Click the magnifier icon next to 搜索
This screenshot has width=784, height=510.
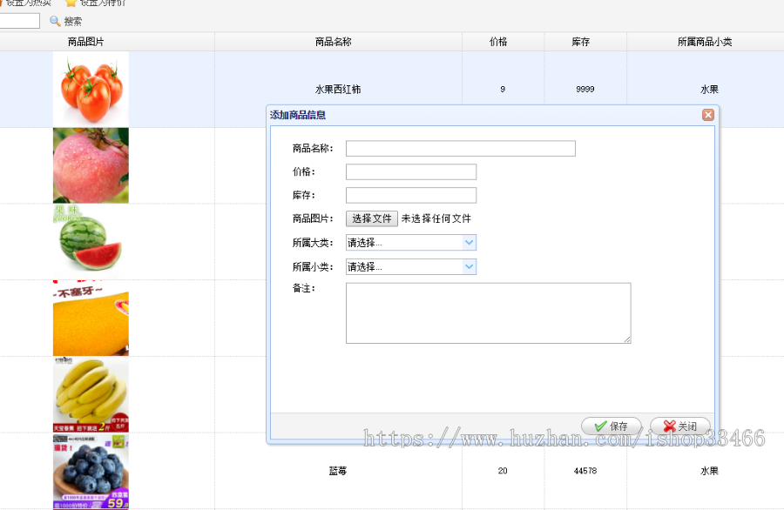[54, 21]
